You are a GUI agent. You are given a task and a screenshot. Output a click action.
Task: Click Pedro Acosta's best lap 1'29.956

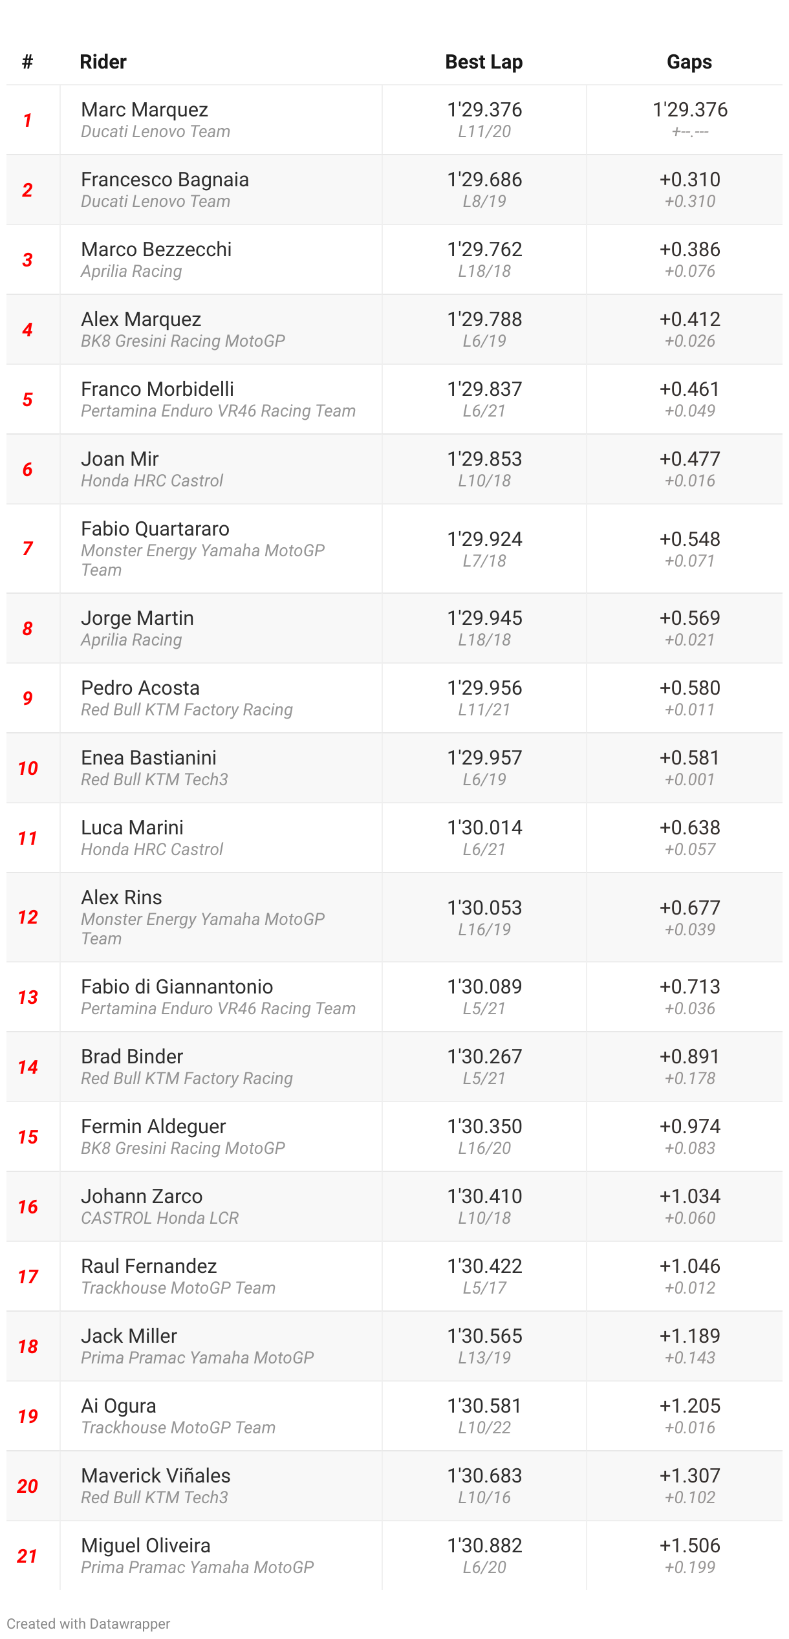pos(484,688)
